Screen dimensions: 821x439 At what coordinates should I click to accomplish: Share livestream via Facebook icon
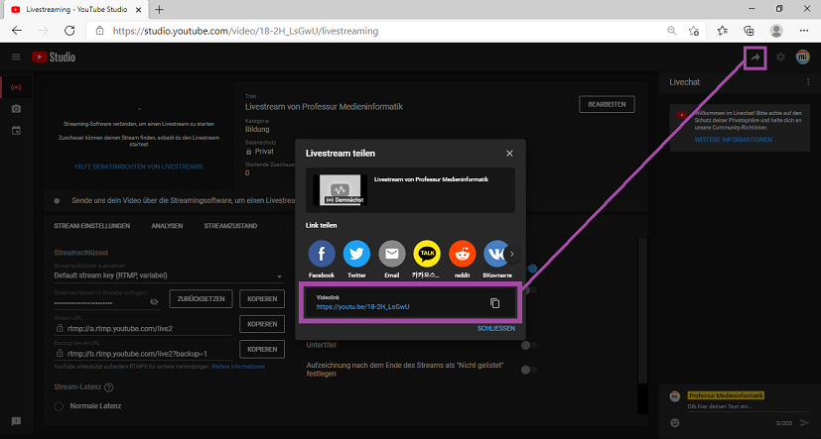[x=322, y=254]
